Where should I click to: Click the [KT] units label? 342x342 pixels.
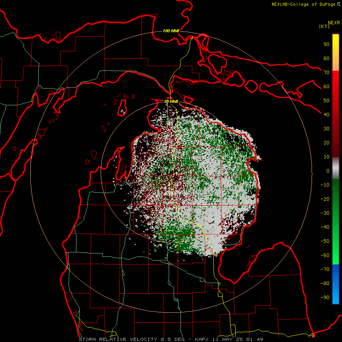[x=325, y=26]
